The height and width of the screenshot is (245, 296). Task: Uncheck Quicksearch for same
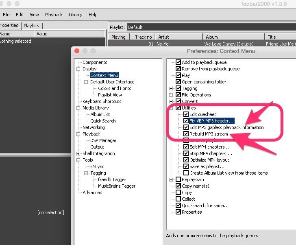point(178,206)
